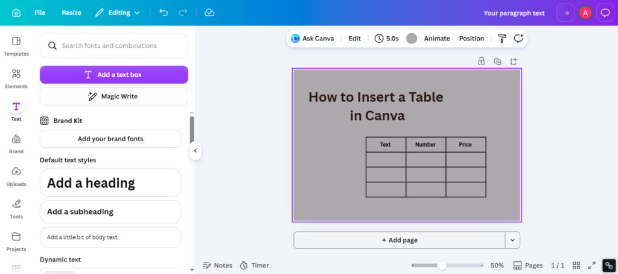Check cloud save status icon
Screen dimensions: 618x274
[209, 13]
